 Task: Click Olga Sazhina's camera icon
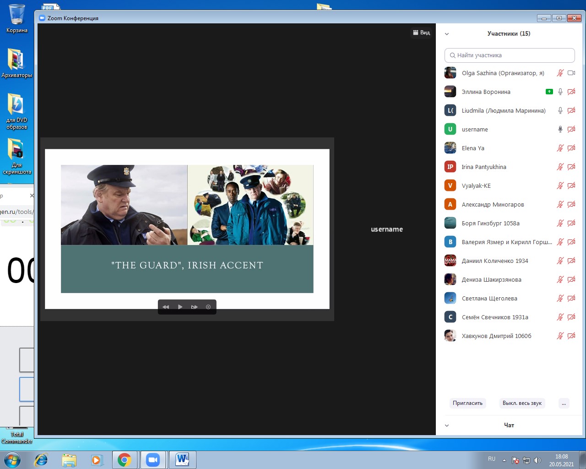[571, 73]
